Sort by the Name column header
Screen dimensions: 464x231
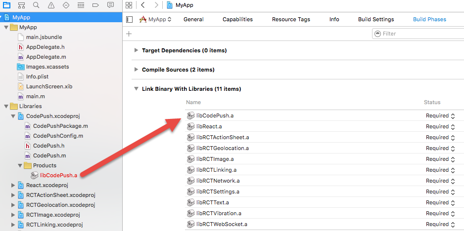click(x=193, y=103)
